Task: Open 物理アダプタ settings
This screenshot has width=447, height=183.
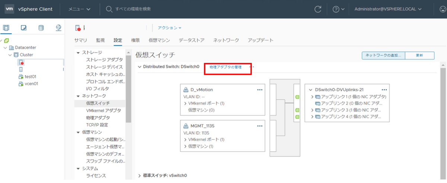Action: [x=98, y=118]
